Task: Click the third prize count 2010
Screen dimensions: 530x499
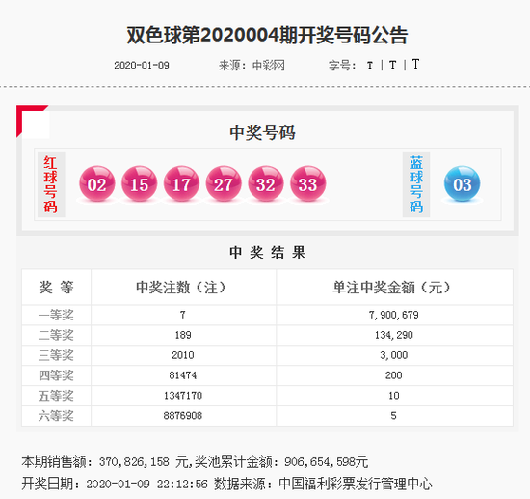Action: click(x=183, y=355)
